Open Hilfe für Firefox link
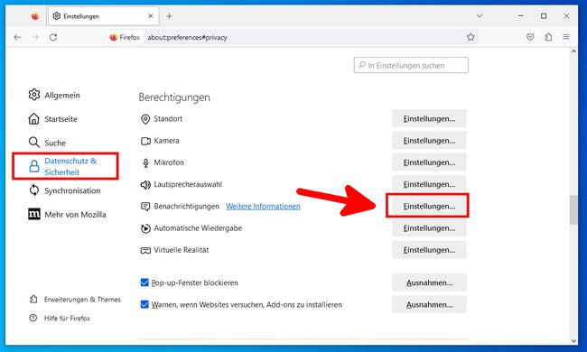Screen dimensions: 587x352 coord(60,318)
